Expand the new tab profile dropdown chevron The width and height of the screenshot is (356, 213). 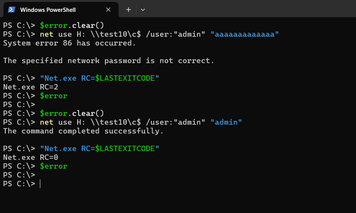143,10
